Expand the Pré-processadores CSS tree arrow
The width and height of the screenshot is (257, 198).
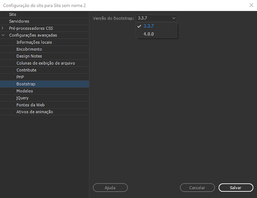click(x=3, y=28)
